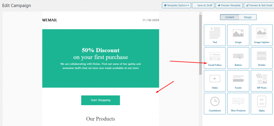Select the Woo Products block
The width and height of the screenshot is (274, 126).
click(238, 103)
